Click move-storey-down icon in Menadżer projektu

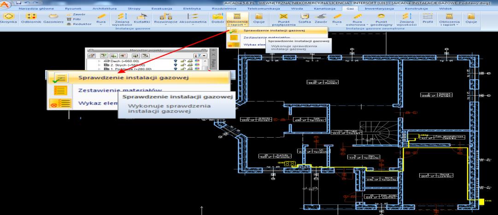146,56
